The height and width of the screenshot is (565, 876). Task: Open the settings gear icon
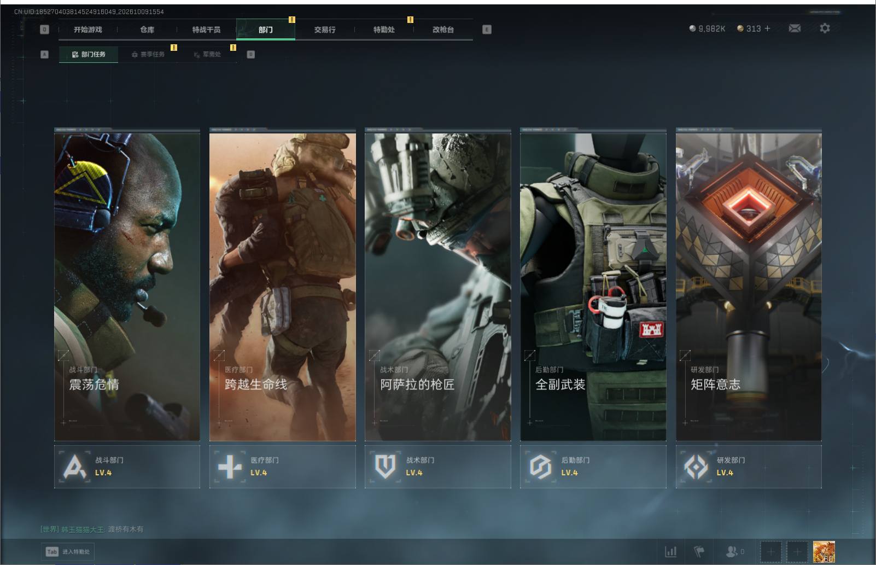point(825,28)
